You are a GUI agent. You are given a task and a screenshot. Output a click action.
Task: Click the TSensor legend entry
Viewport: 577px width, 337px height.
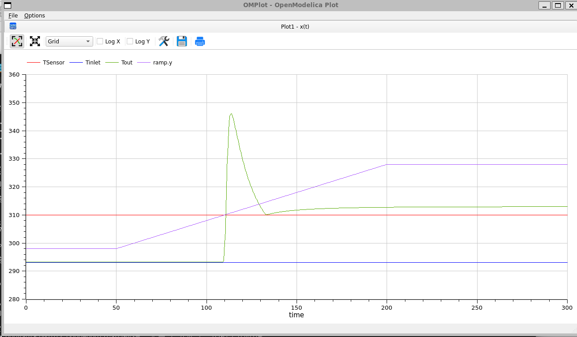coord(53,63)
